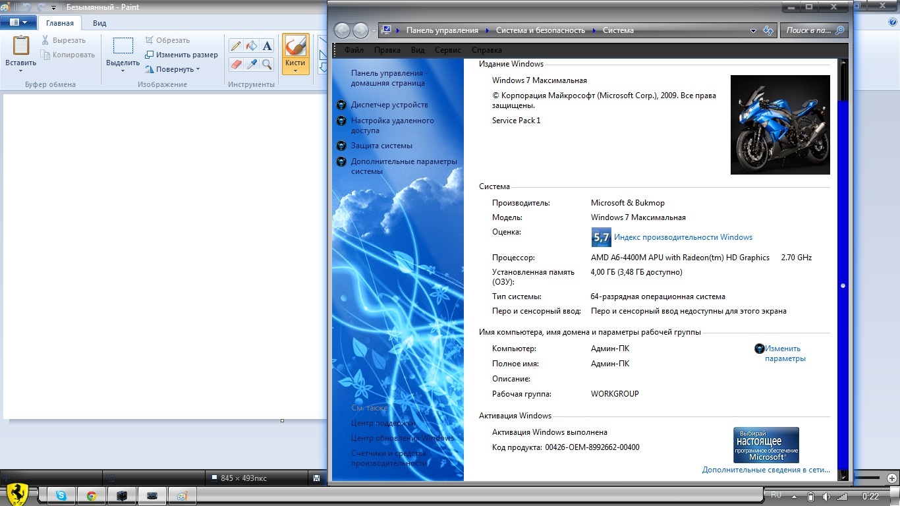Click the RU language indicator in tray

point(776,495)
